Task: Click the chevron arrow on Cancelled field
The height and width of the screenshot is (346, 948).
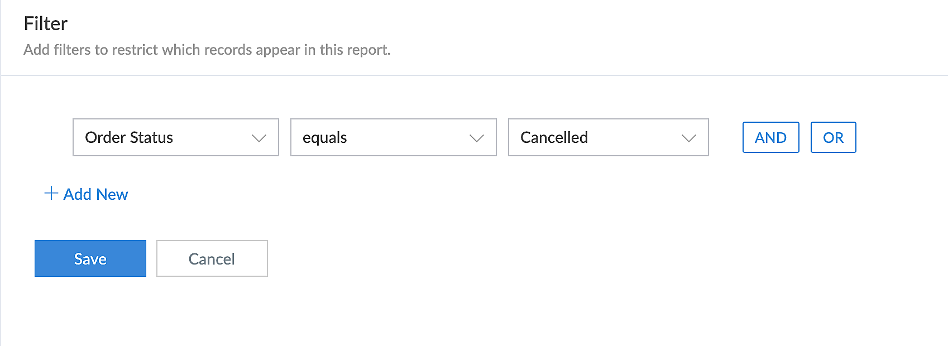Action: point(688,138)
